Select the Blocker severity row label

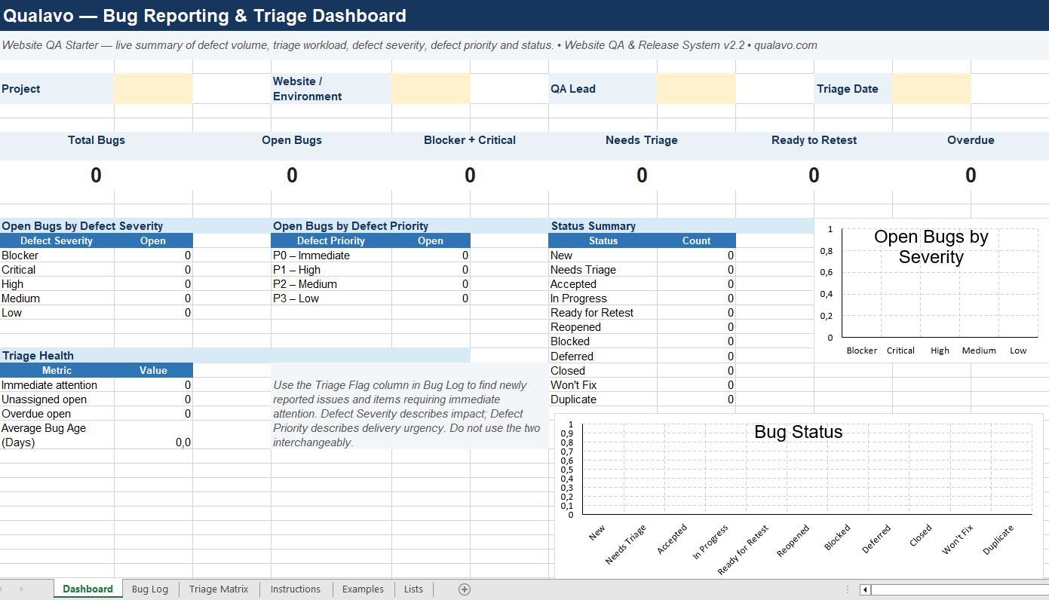(57, 256)
